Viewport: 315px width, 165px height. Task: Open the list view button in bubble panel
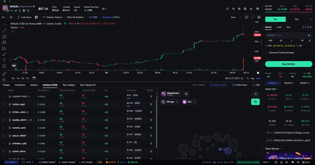[x=255, y=94]
